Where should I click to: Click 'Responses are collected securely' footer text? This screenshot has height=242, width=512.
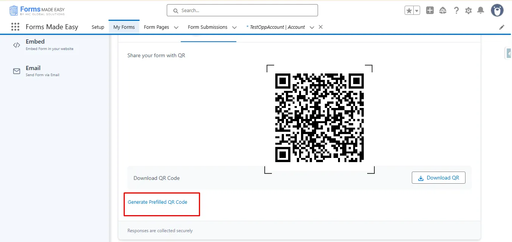[x=160, y=231]
